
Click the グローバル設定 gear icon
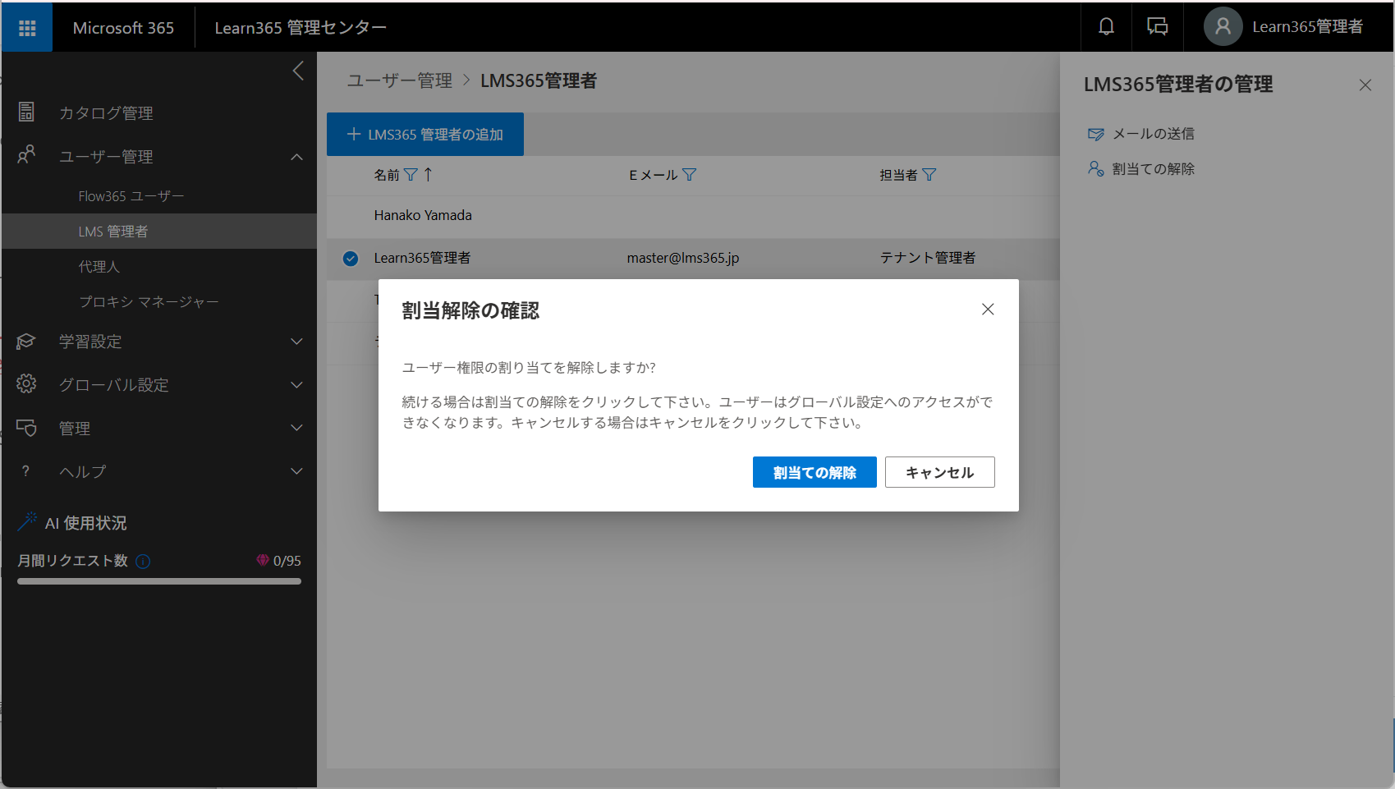pyautogui.click(x=26, y=383)
